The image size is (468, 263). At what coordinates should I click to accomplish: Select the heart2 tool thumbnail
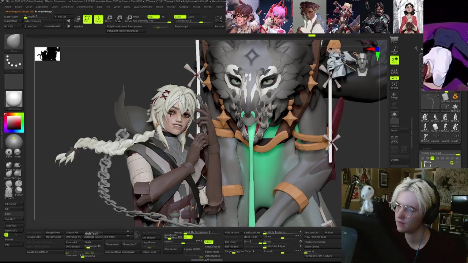[435, 137]
